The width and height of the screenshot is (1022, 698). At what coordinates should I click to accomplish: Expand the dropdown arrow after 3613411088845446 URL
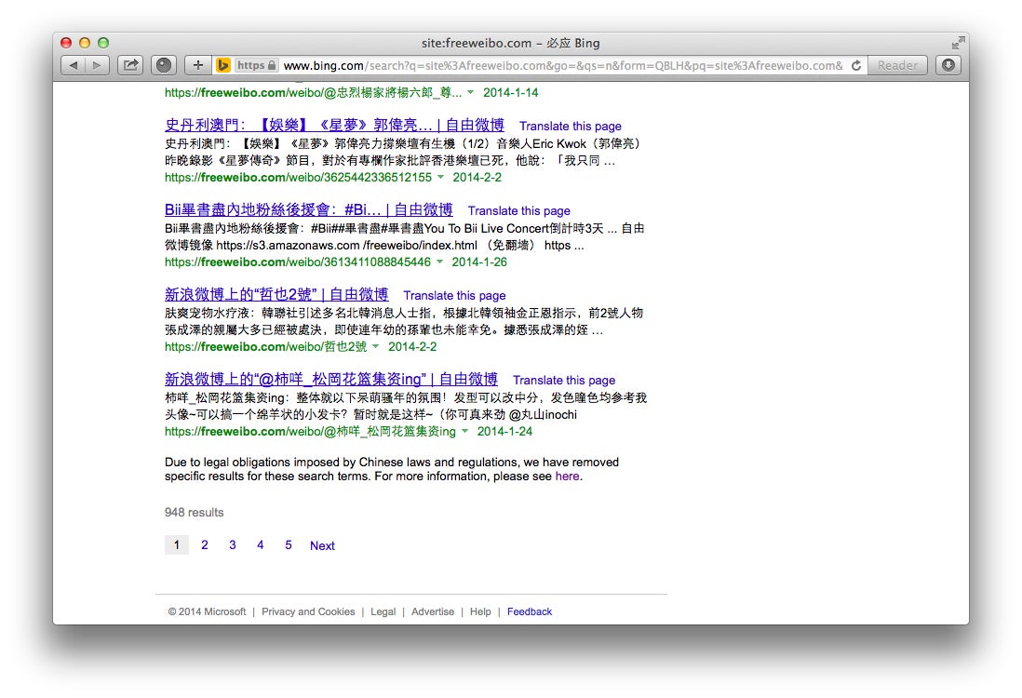[x=439, y=262]
